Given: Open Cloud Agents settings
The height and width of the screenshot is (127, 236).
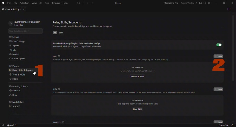Looking at the screenshot, I should click(x=19, y=59).
